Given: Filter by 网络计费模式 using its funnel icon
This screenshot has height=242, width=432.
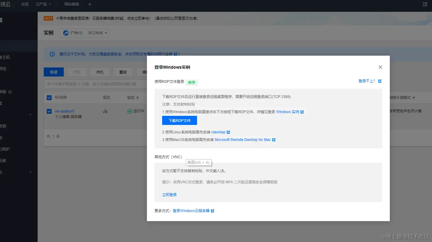Looking at the screenshot, I should [x=414, y=98].
